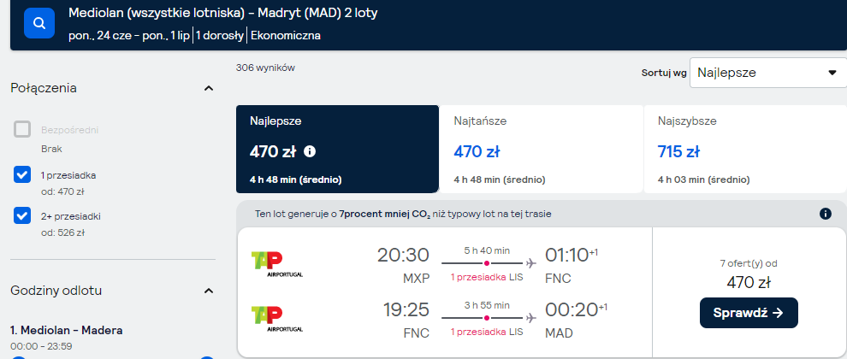Click departure time slider left handle
This screenshot has height=359, width=847.
coord(18,357)
